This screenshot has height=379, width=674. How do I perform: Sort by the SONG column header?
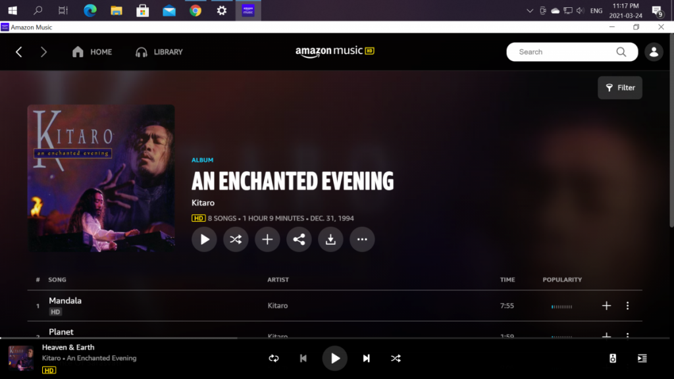pyautogui.click(x=57, y=280)
